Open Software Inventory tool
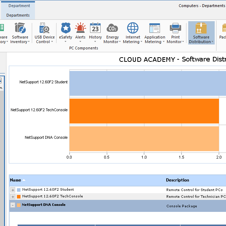Screen dimensions: 226x226 tap(20, 33)
